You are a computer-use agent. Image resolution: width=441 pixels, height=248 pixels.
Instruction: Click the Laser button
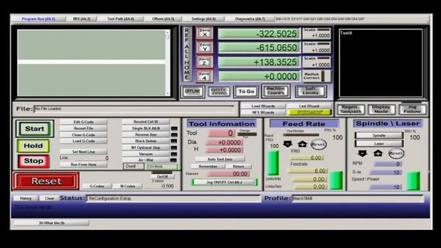379,143
